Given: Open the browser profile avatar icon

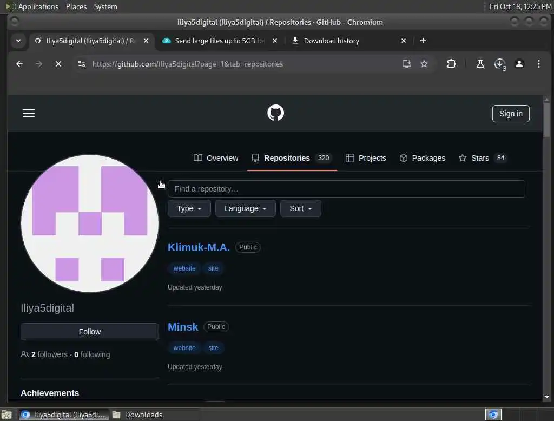Looking at the screenshot, I should coord(519,64).
